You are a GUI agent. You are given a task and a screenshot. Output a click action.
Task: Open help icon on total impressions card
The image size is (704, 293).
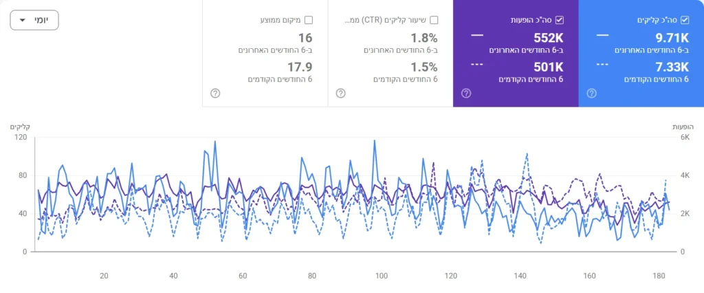pyautogui.click(x=466, y=94)
